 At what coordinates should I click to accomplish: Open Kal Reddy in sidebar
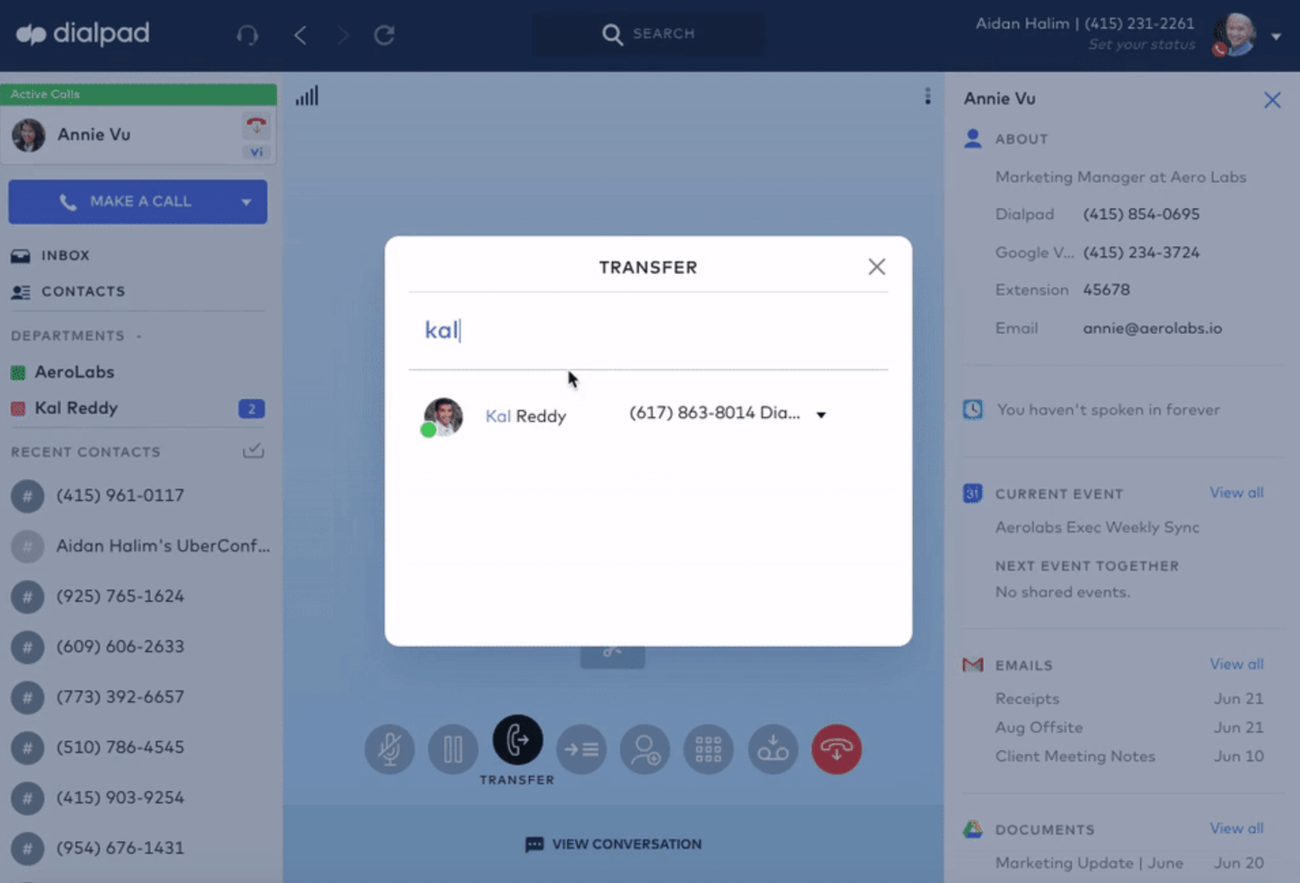(76, 408)
